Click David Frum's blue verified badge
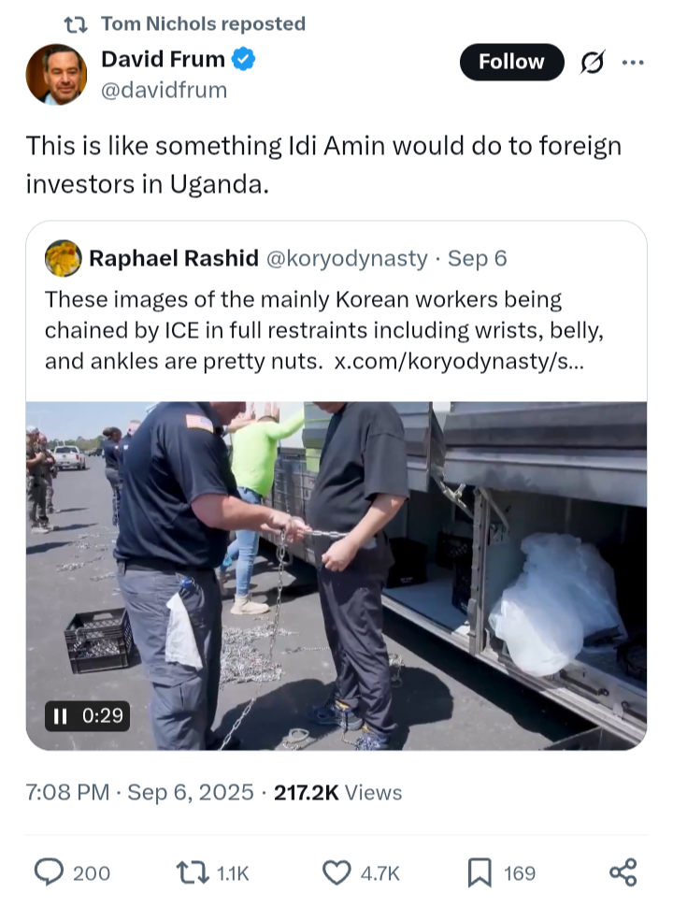Image resolution: width=673 pixels, height=907 pixels. pos(245,60)
